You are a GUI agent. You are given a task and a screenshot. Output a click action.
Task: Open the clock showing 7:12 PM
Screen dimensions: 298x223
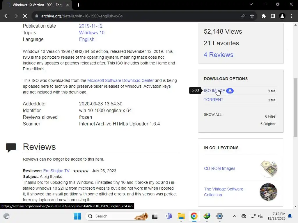point(276,216)
